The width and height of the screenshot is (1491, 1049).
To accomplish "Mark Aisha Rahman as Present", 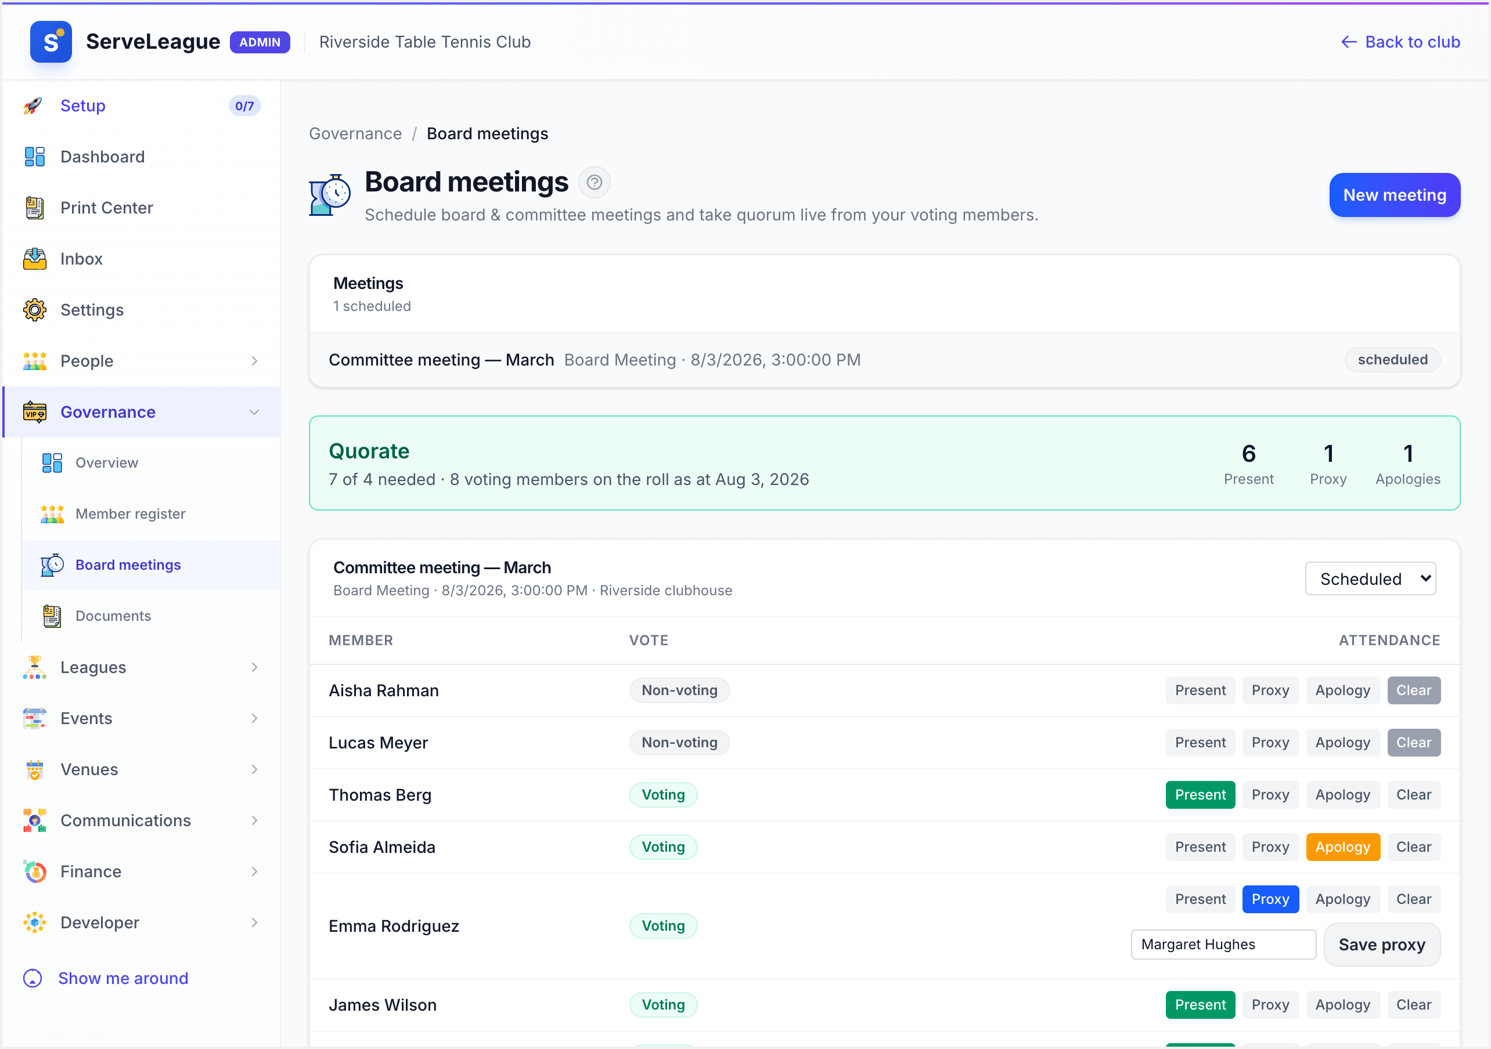I will [x=1200, y=690].
